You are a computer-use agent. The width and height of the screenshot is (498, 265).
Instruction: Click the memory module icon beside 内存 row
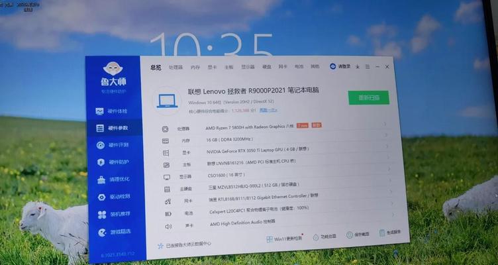point(166,140)
